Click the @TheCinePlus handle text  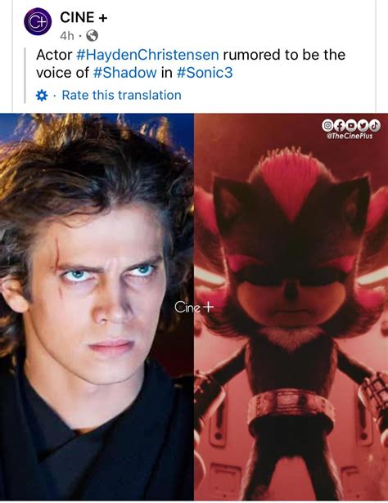point(350,136)
